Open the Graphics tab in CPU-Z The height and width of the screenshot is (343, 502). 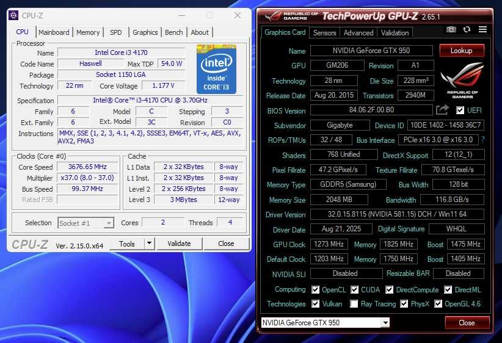click(145, 32)
